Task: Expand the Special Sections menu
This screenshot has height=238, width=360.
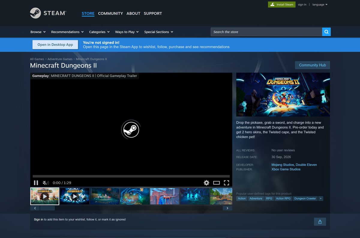Action: 159,32
